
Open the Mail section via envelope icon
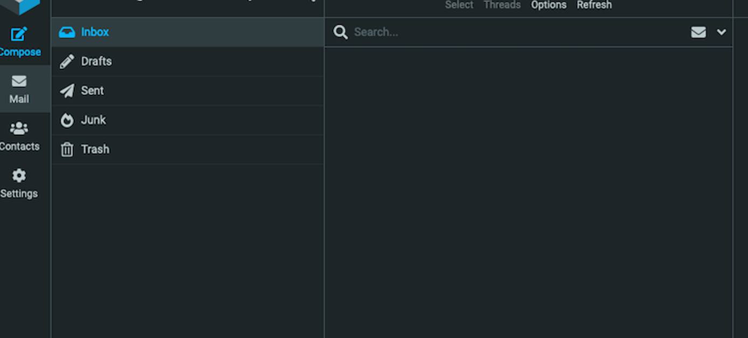click(x=18, y=81)
